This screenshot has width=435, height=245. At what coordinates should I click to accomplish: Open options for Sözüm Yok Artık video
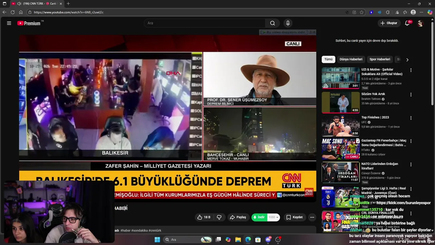(x=411, y=95)
